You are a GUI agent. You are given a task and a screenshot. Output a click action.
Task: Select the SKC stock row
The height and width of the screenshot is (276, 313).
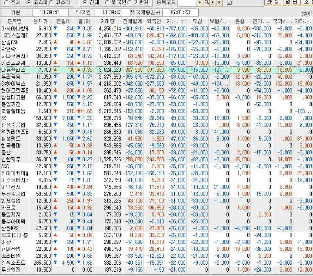156,166
